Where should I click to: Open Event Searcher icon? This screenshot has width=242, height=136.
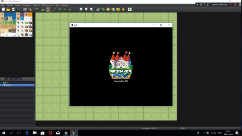click(113, 9)
